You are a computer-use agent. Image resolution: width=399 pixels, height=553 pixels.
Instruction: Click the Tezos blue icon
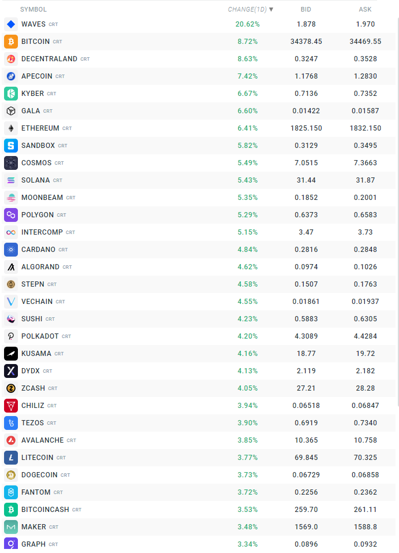11,423
